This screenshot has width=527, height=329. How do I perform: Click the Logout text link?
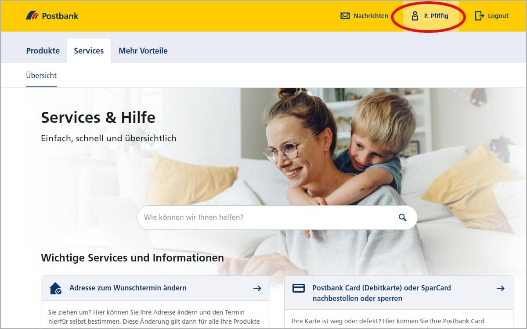point(498,16)
